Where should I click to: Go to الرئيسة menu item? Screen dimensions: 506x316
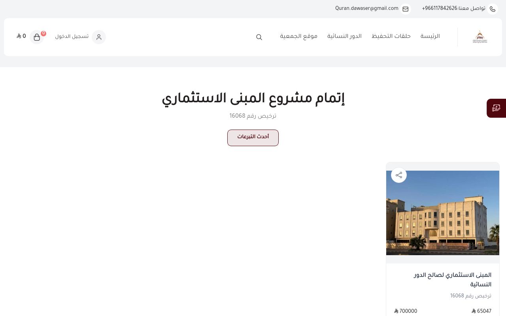tap(430, 37)
